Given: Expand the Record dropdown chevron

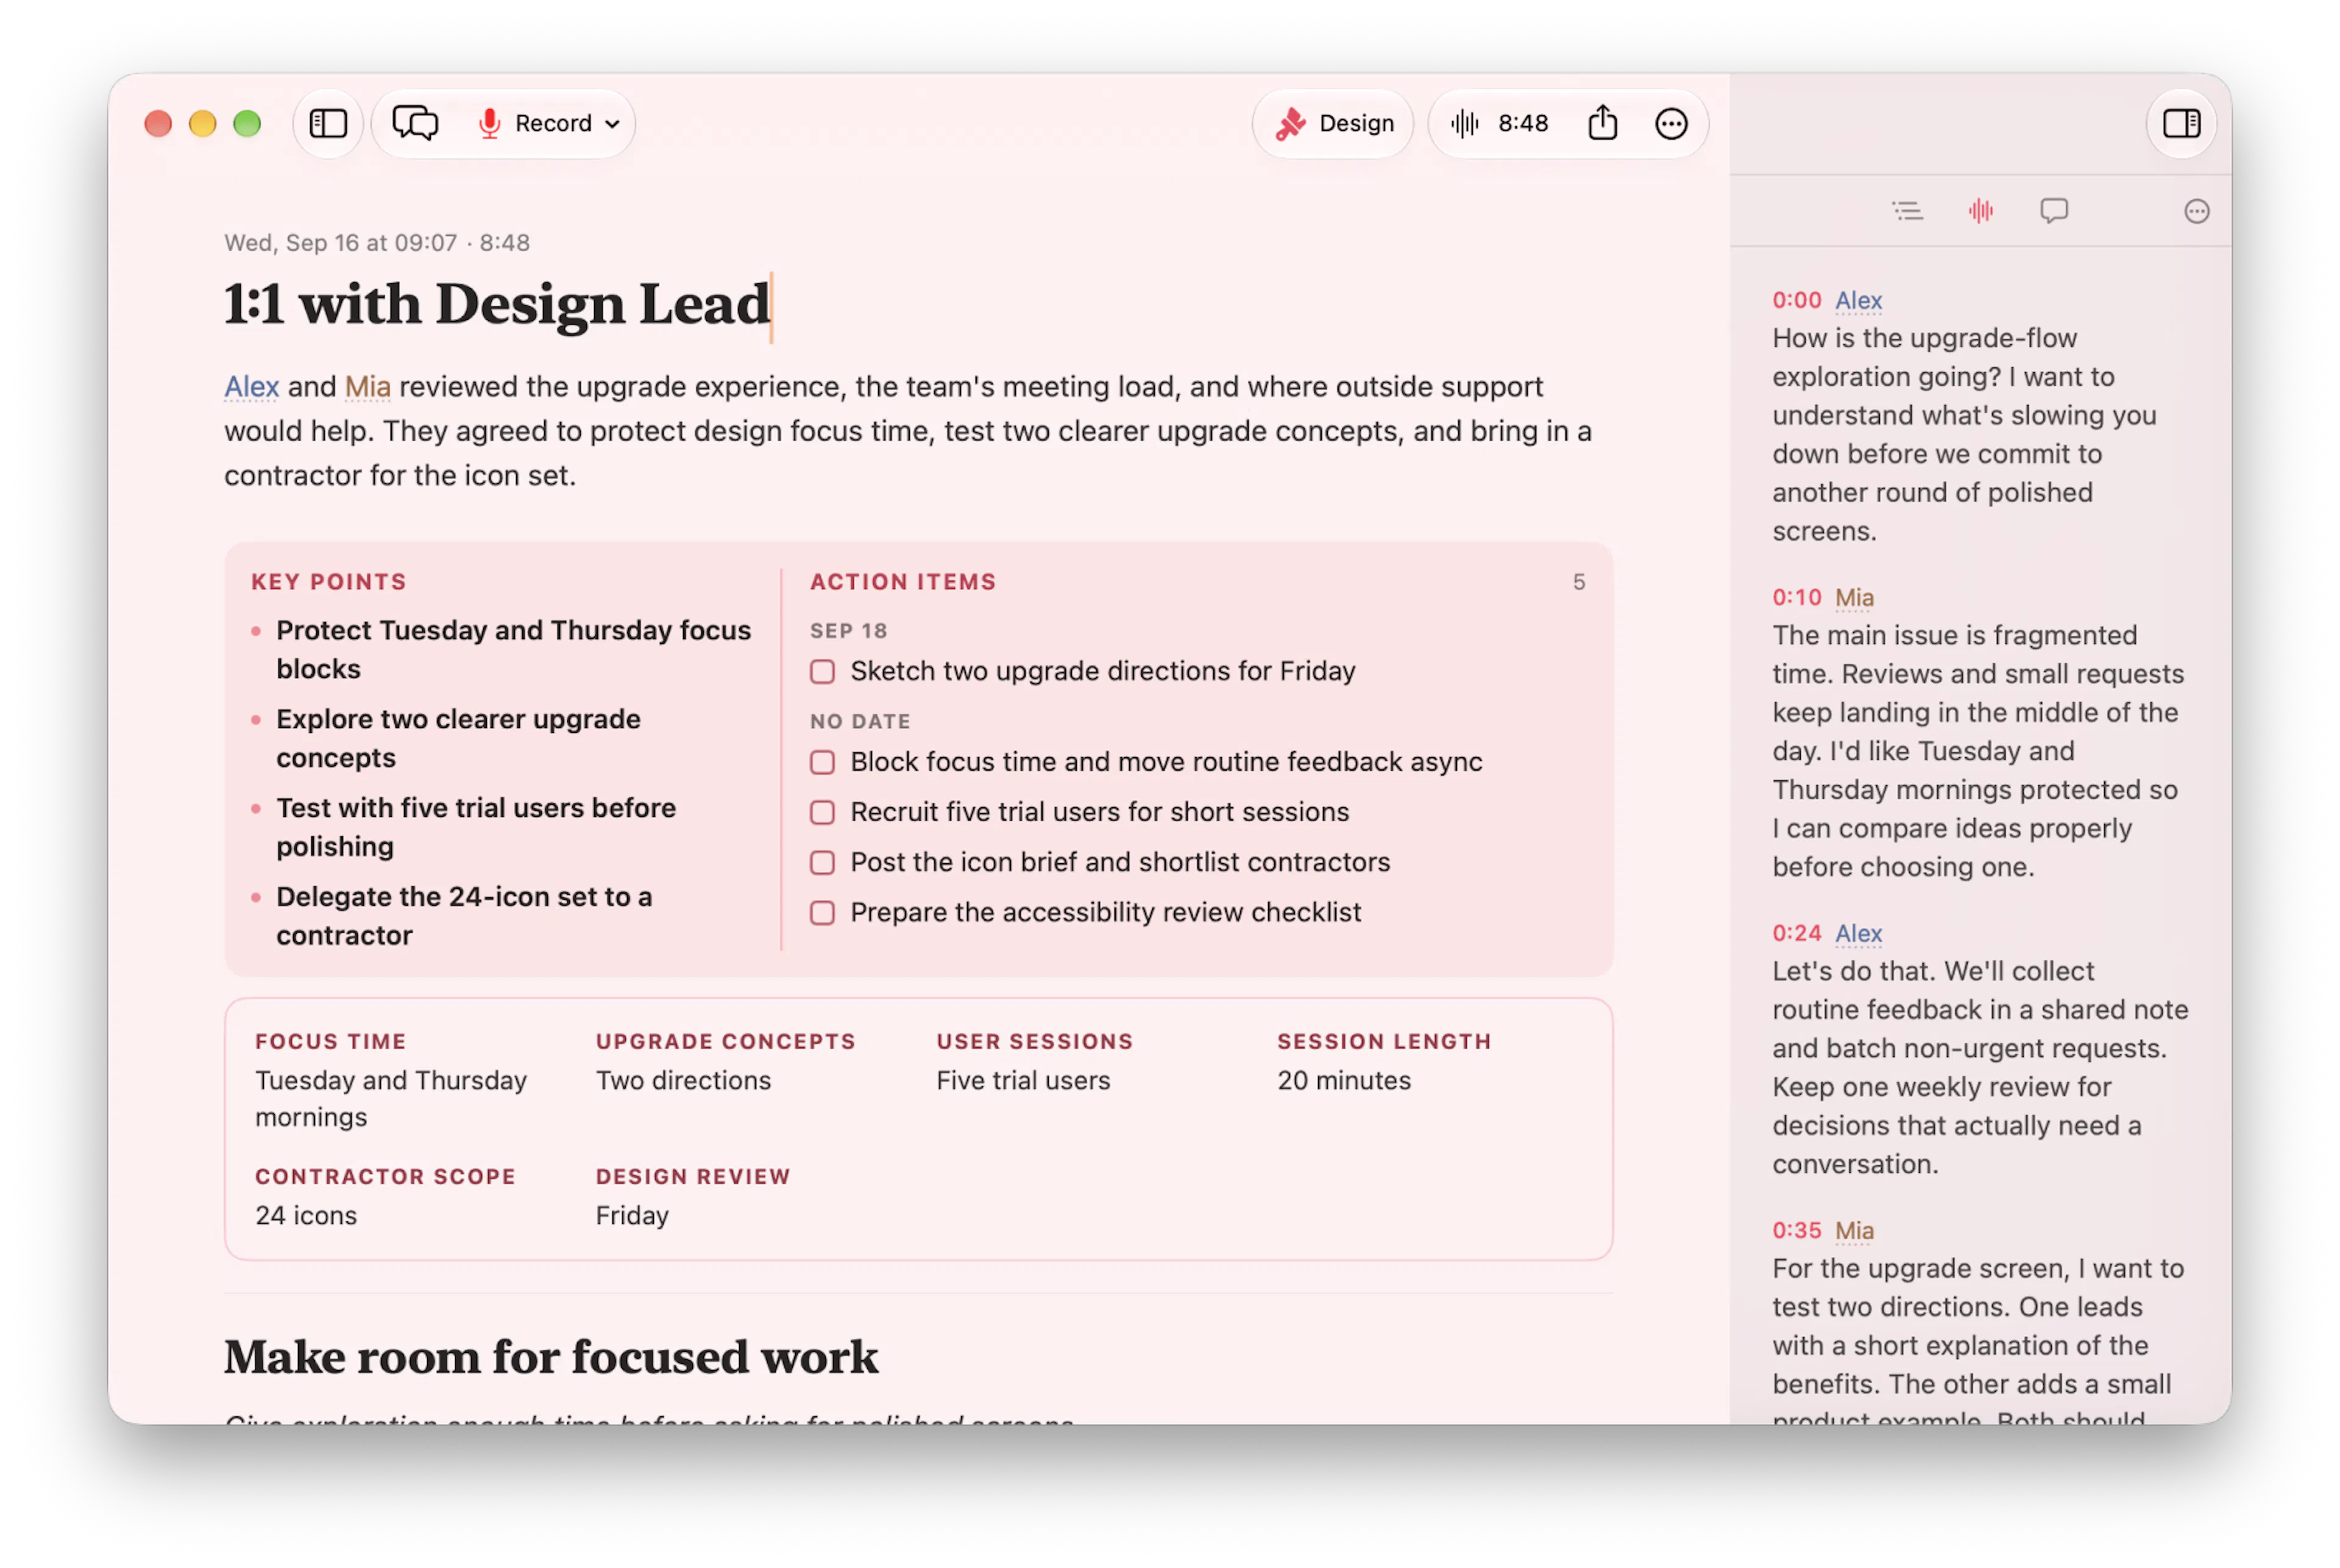Looking at the screenshot, I should [x=613, y=124].
